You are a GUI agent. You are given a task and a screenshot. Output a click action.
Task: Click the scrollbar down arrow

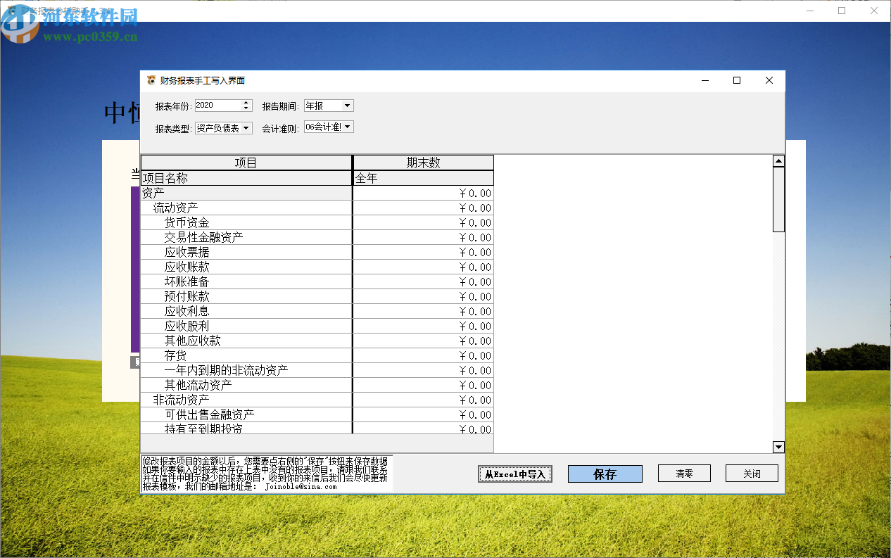tap(778, 446)
